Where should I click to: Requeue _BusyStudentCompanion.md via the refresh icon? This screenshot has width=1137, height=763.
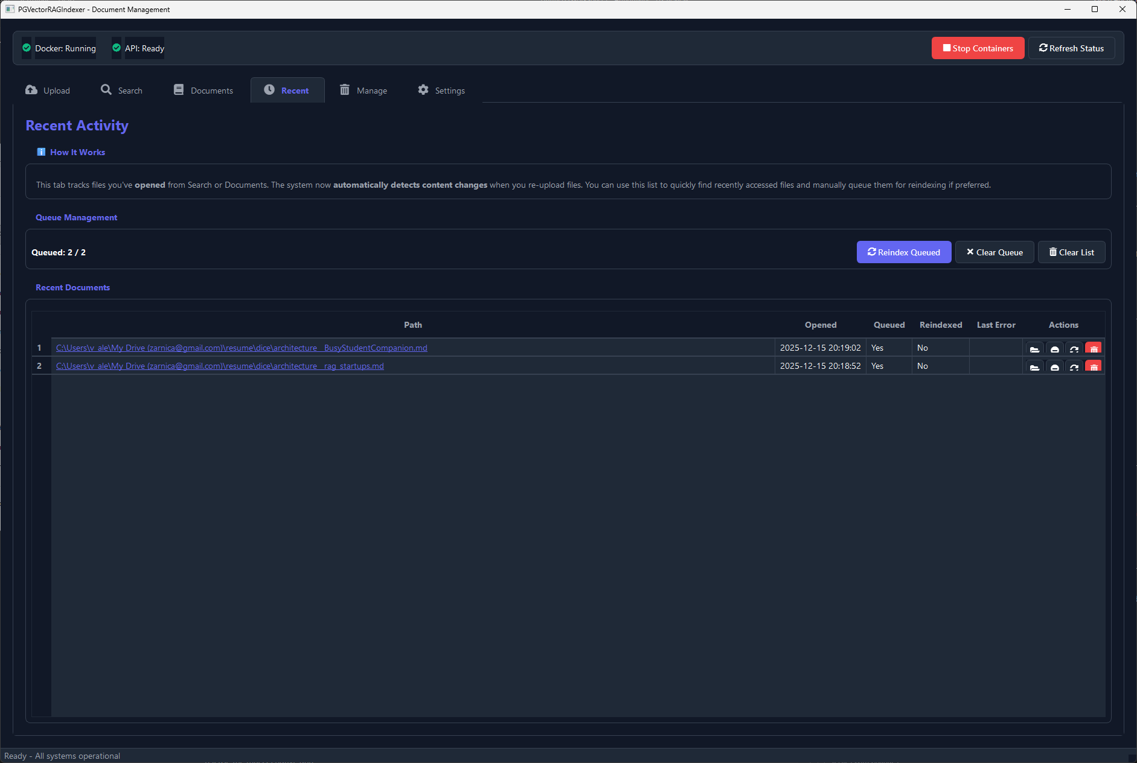[1074, 348]
